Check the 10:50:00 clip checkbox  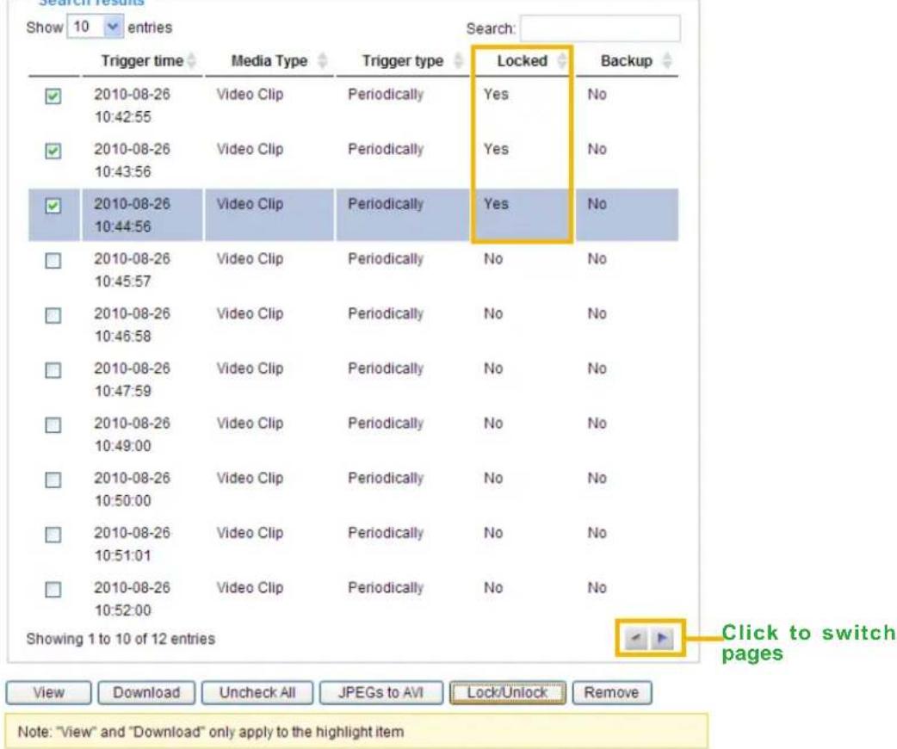click(53, 480)
